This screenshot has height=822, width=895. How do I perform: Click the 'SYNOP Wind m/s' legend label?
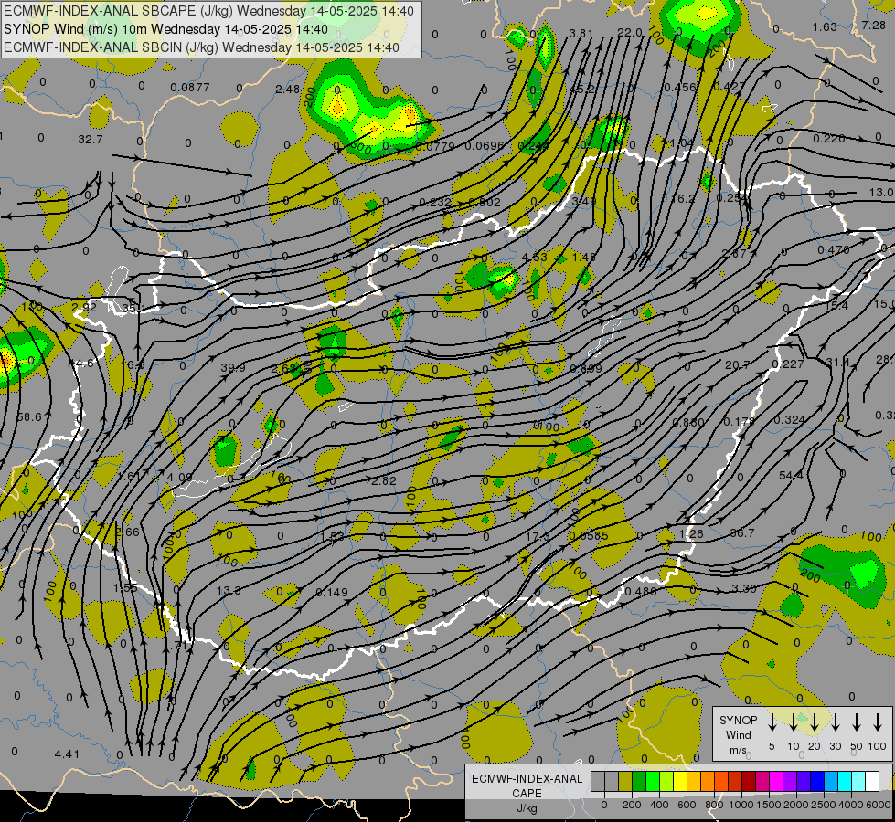click(x=738, y=734)
